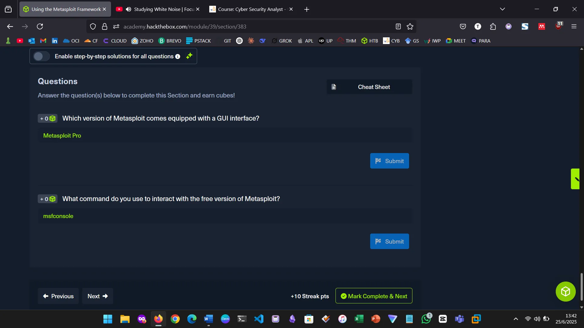This screenshot has width=584, height=328.
Task: Enable step-by-step solutions for all questions
Action: [x=41, y=56]
